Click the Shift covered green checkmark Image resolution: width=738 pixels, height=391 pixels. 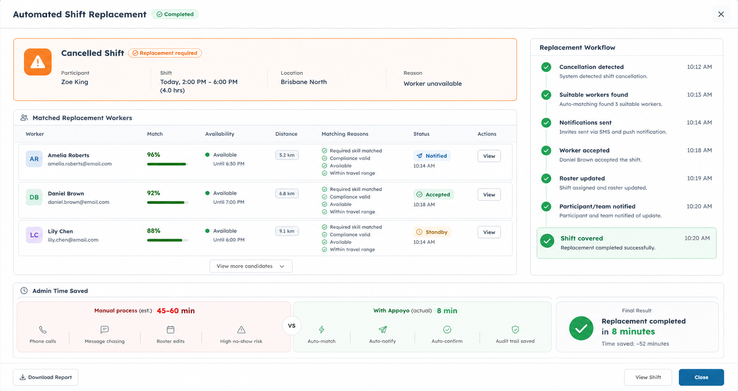(x=547, y=241)
